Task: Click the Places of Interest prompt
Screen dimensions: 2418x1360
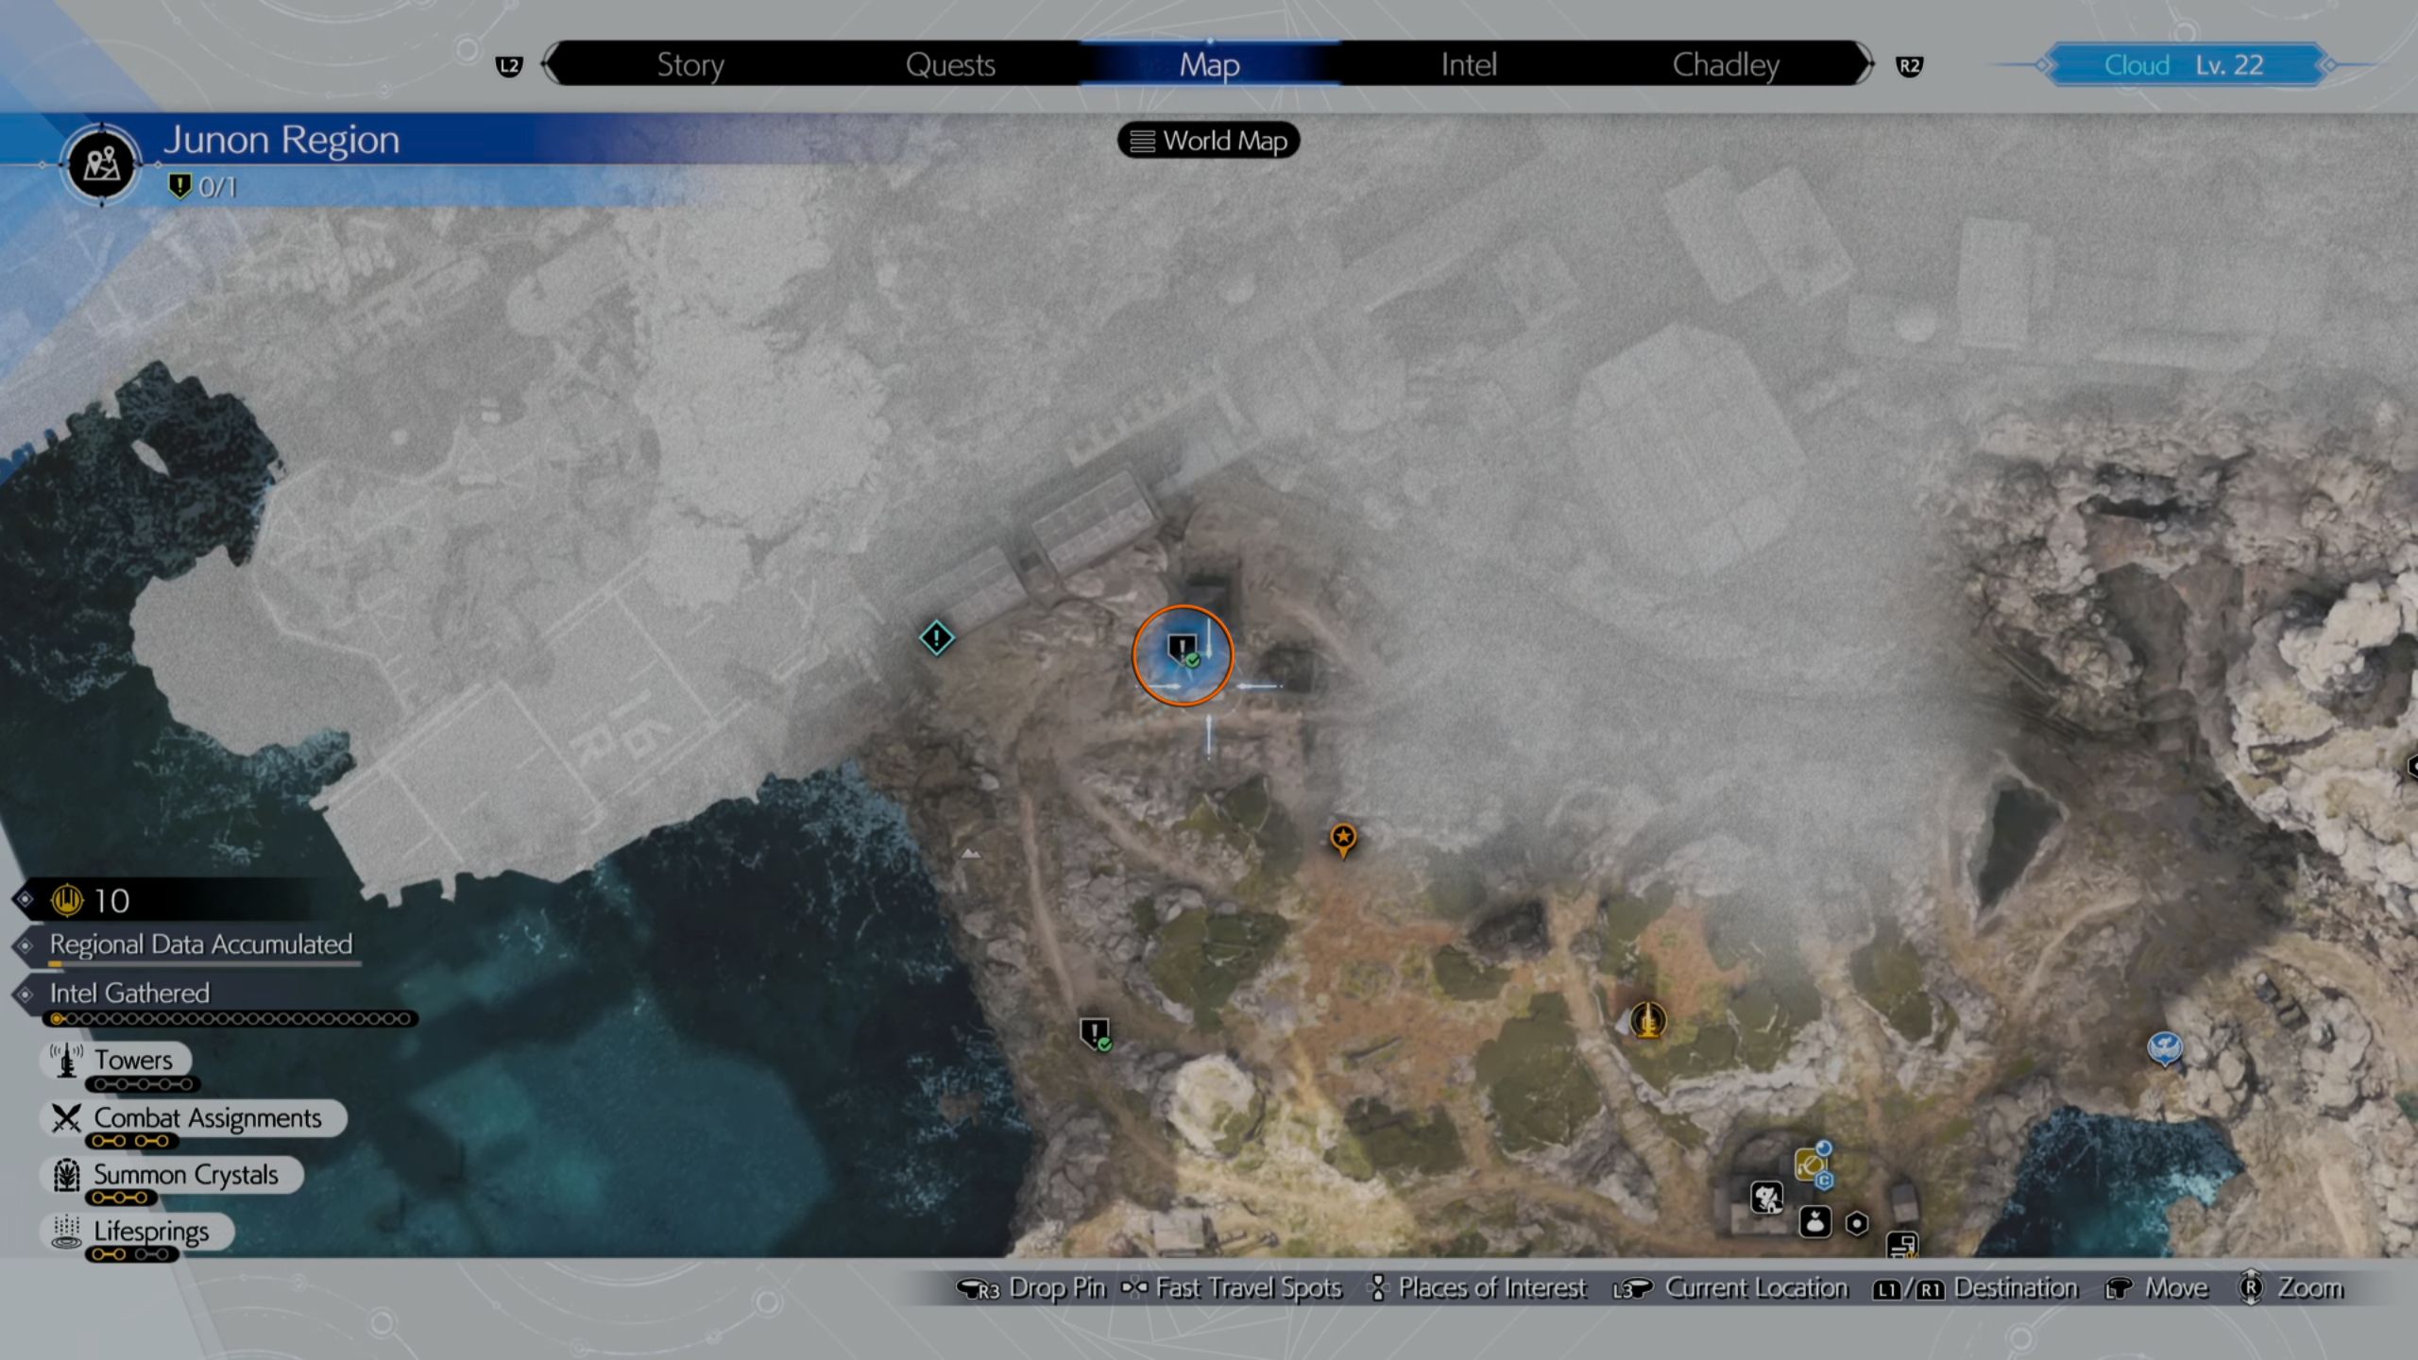Action: (1478, 1288)
